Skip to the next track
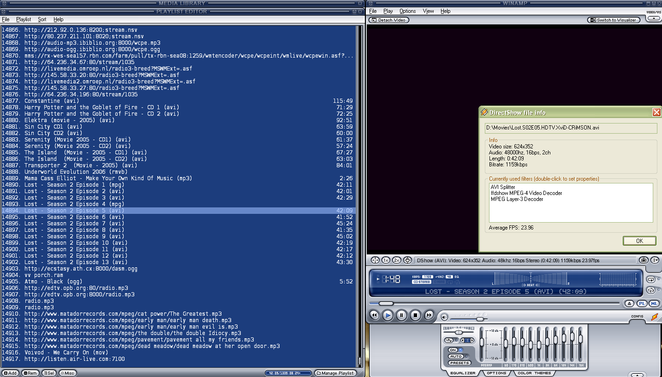The image size is (662, 377). [x=429, y=315]
